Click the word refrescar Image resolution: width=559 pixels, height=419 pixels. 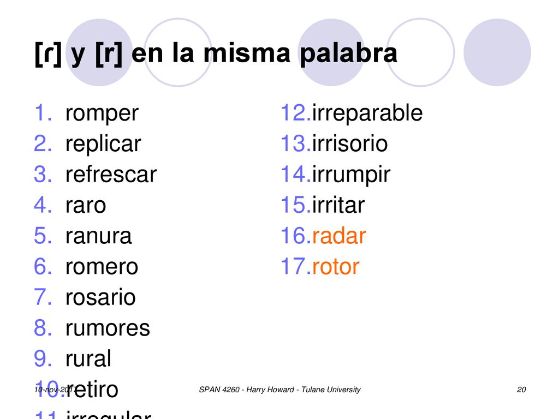[x=111, y=175]
